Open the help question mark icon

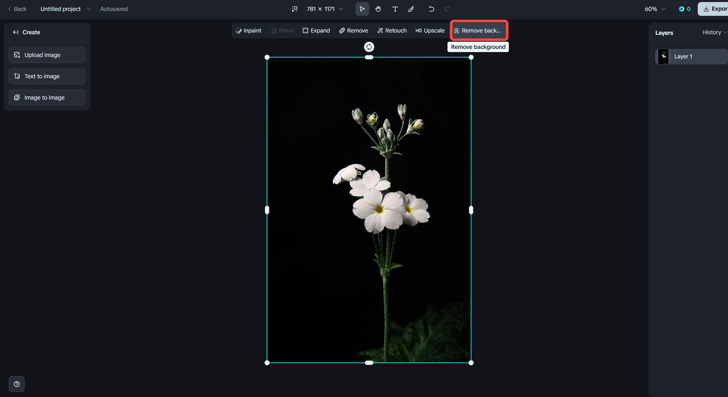(16, 384)
